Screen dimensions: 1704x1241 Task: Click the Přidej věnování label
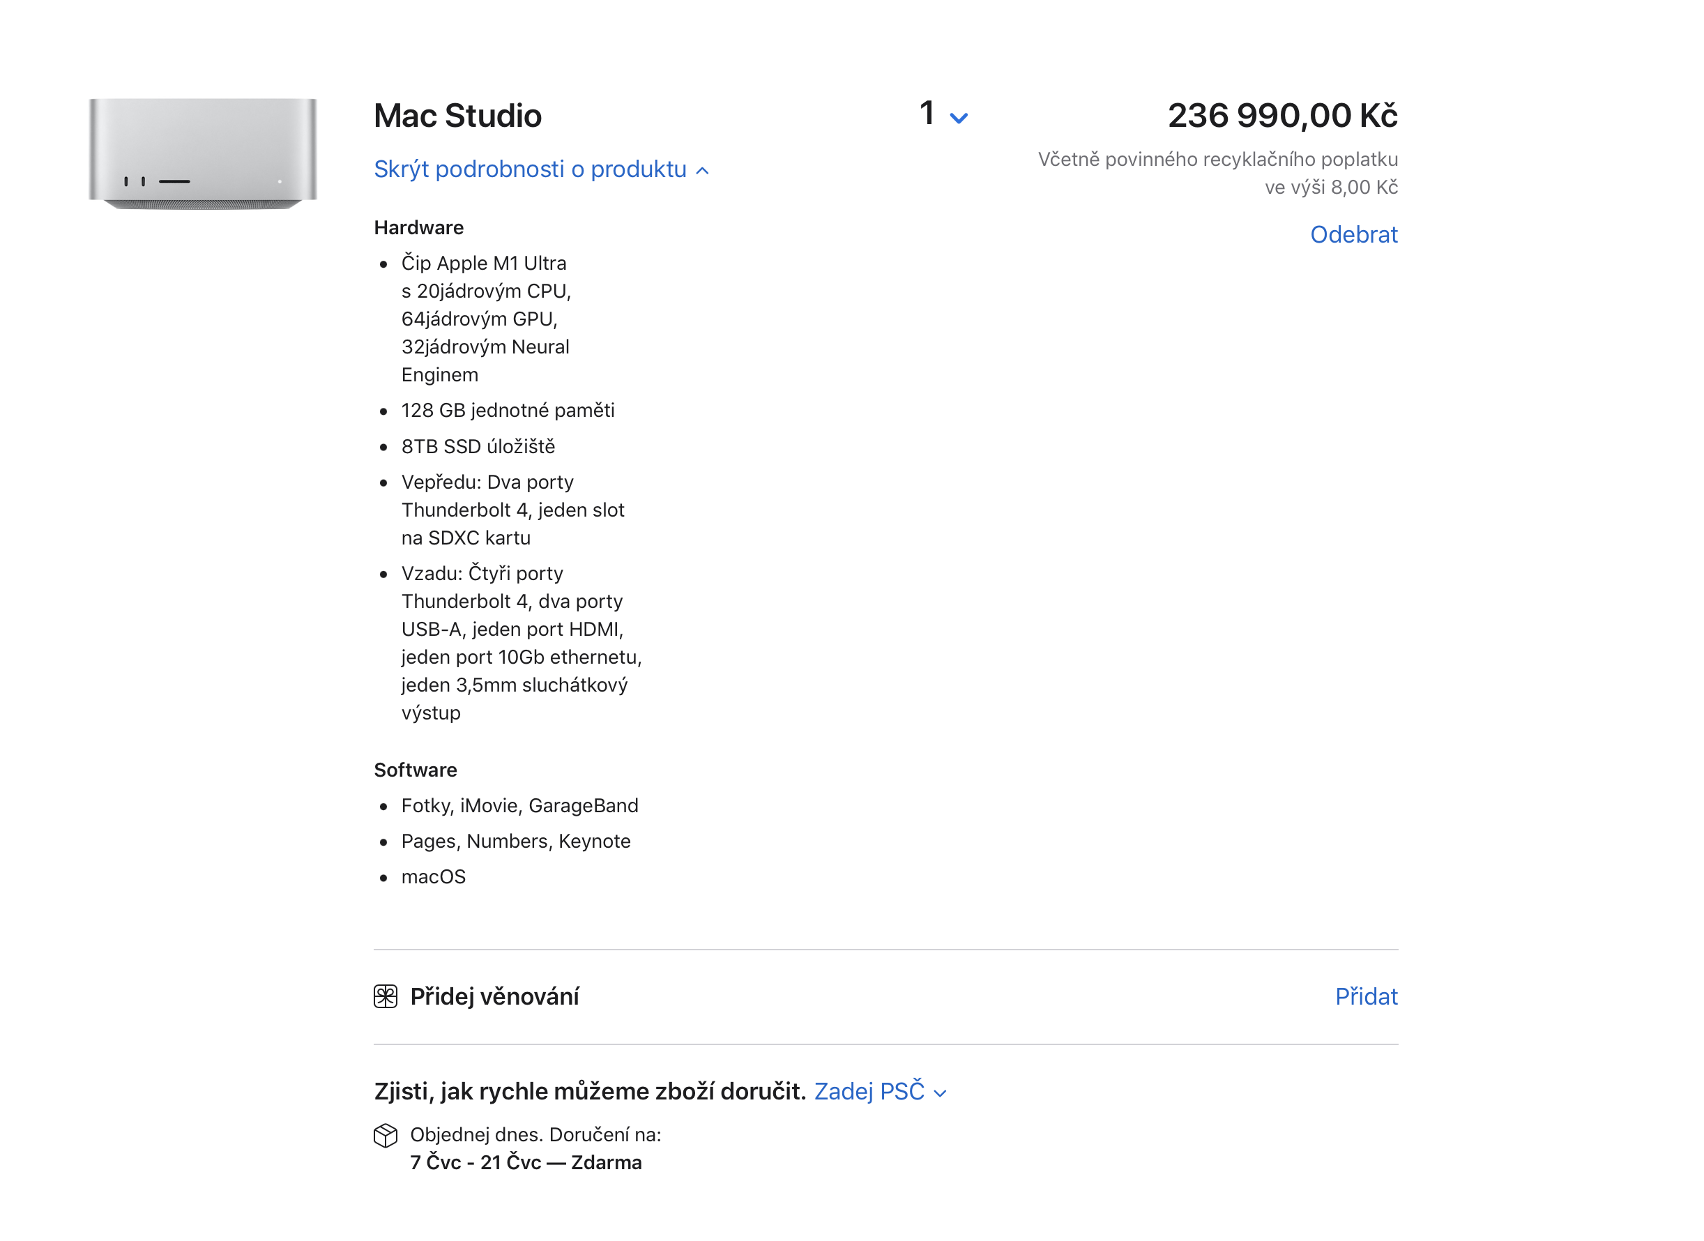coord(495,997)
